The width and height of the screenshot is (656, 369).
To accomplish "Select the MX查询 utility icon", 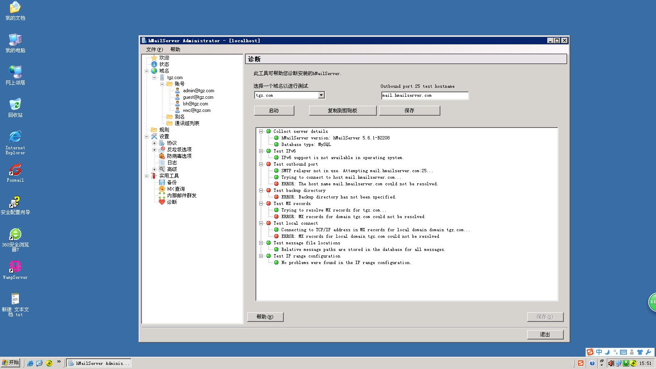I will (x=162, y=189).
